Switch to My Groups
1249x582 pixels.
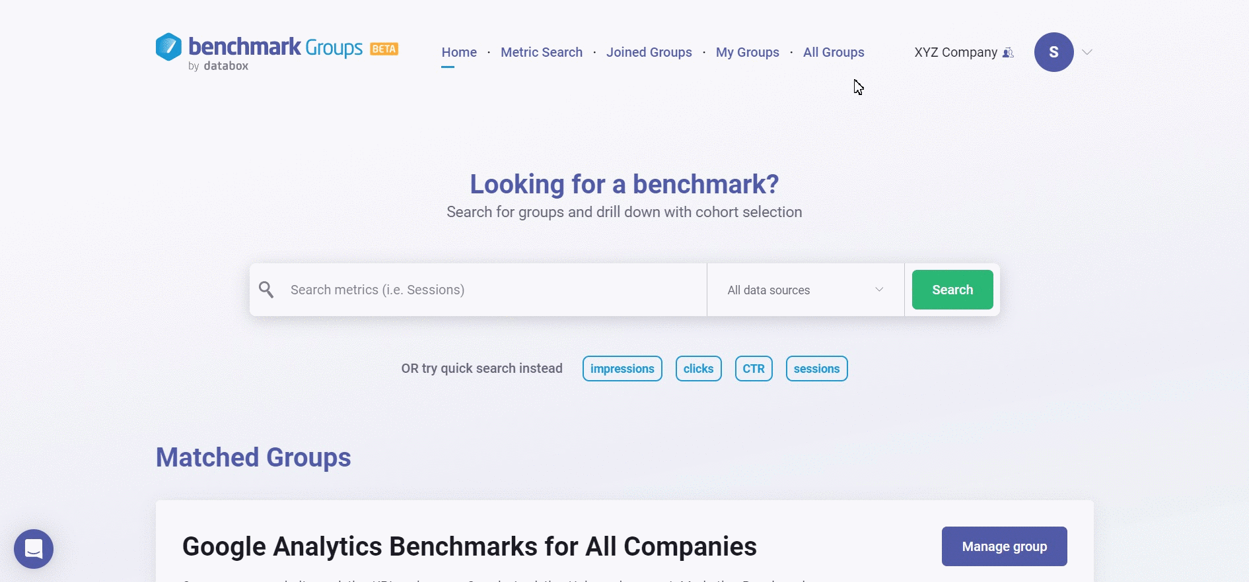point(748,52)
